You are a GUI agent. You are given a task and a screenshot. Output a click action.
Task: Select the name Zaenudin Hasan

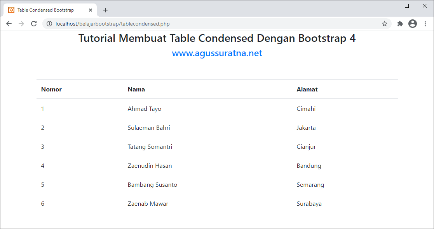coord(150,166)
